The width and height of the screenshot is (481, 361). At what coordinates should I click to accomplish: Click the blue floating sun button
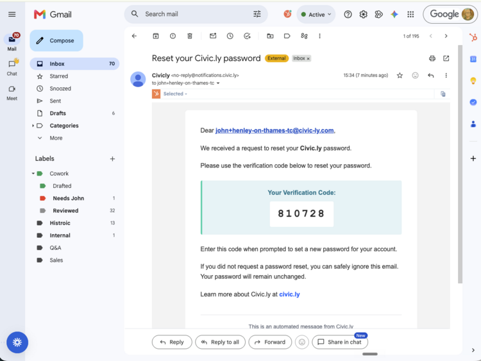coord(17,342)
